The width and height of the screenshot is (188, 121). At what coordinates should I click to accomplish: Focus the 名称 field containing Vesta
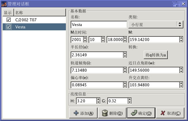(x=99, y=25)
